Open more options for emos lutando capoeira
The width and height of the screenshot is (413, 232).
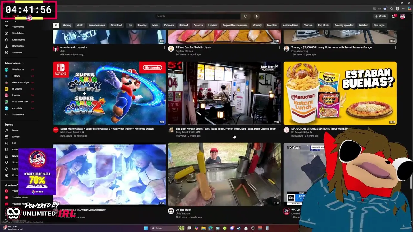click(164, 48)
